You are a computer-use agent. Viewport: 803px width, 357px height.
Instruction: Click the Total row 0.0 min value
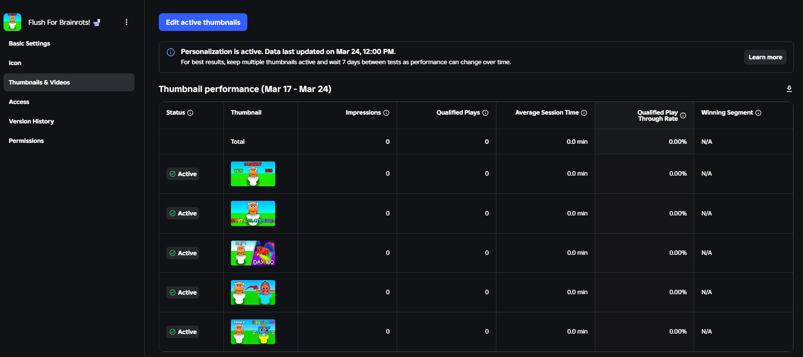click(577, 142)
